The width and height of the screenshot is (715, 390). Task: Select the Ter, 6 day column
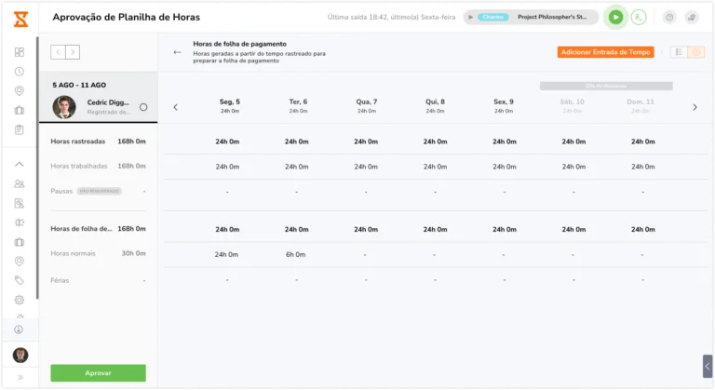pyautogui.click(x=298, y=105)
